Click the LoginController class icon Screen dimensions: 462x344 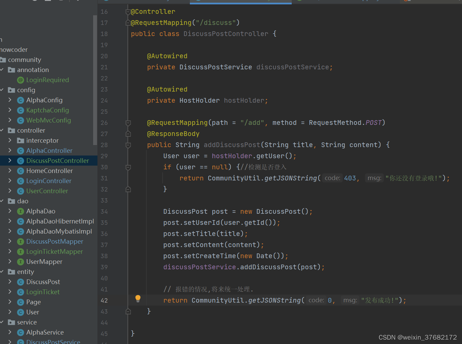coord(21,181)
